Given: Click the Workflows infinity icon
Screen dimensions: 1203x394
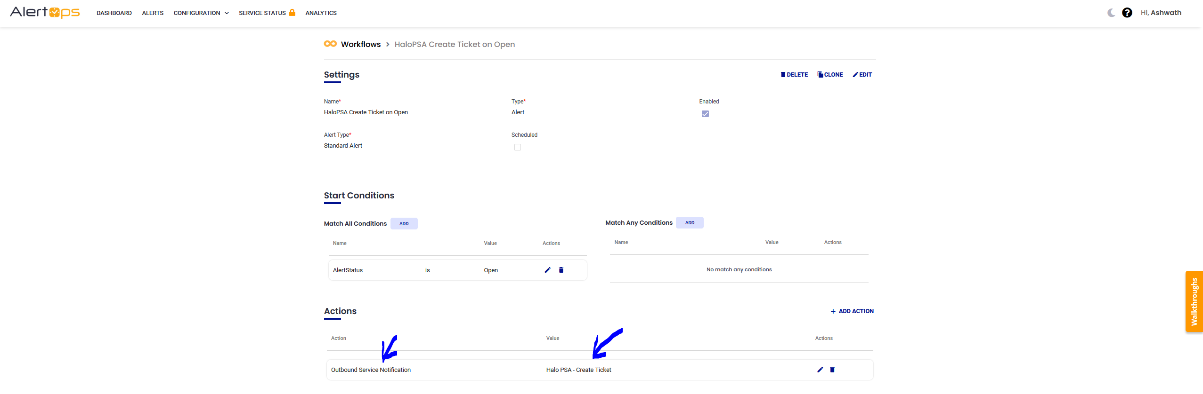Looking at the screenshot, I should pyautogui.click(x=330, y=44).
